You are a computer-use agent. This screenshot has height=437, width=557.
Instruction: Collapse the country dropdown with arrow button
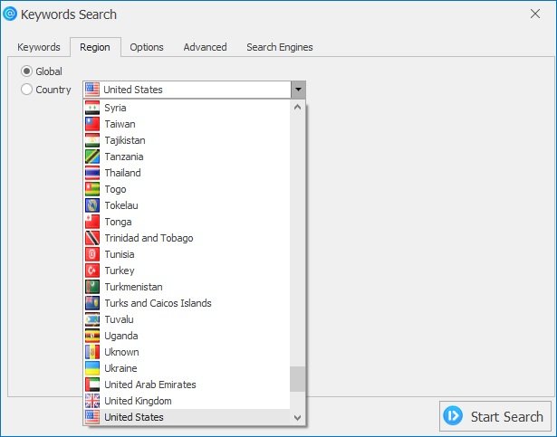(x=298, y=90)
